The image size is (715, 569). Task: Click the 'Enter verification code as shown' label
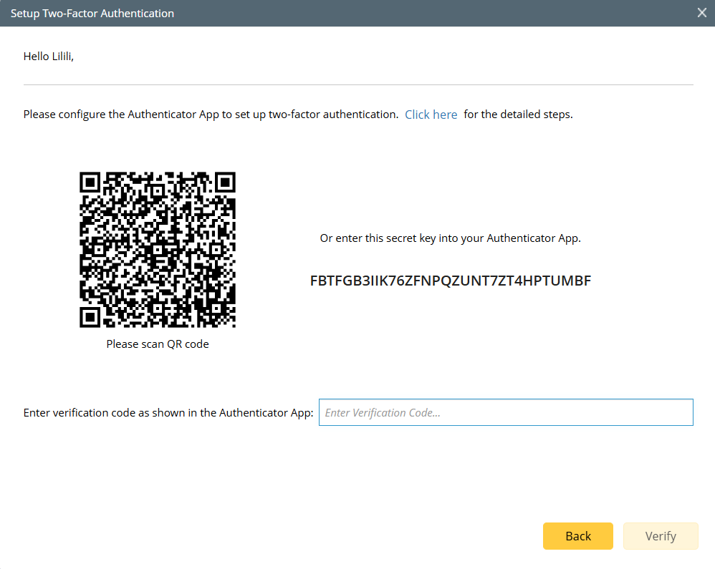(168, 413)
